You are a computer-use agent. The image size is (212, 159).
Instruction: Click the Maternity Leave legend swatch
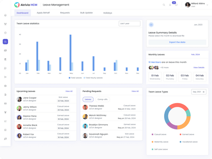153,142
